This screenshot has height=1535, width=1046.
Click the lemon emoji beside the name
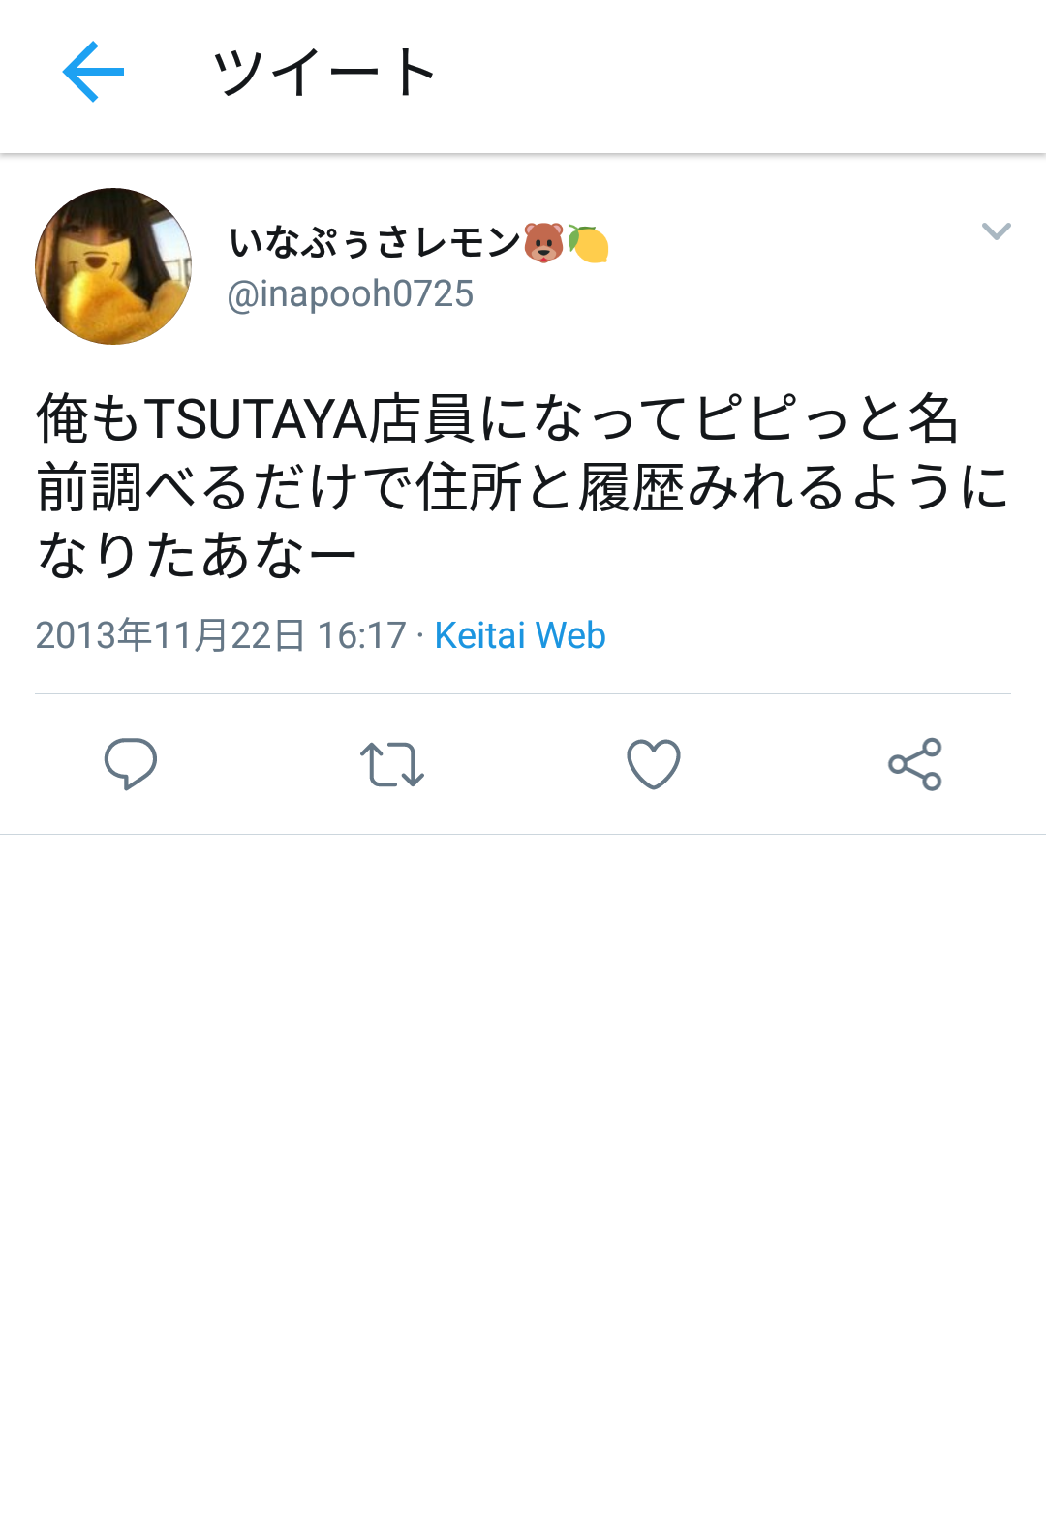click(588, 243)
